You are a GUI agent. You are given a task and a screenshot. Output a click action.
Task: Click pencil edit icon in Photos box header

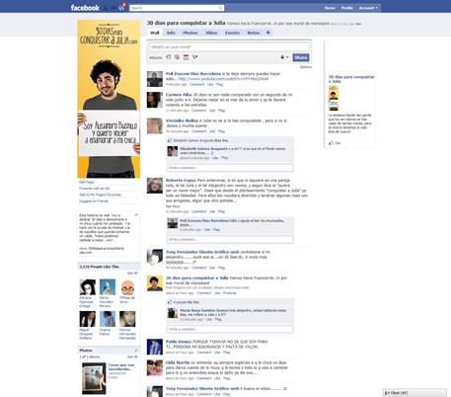[x=136, y=351]
